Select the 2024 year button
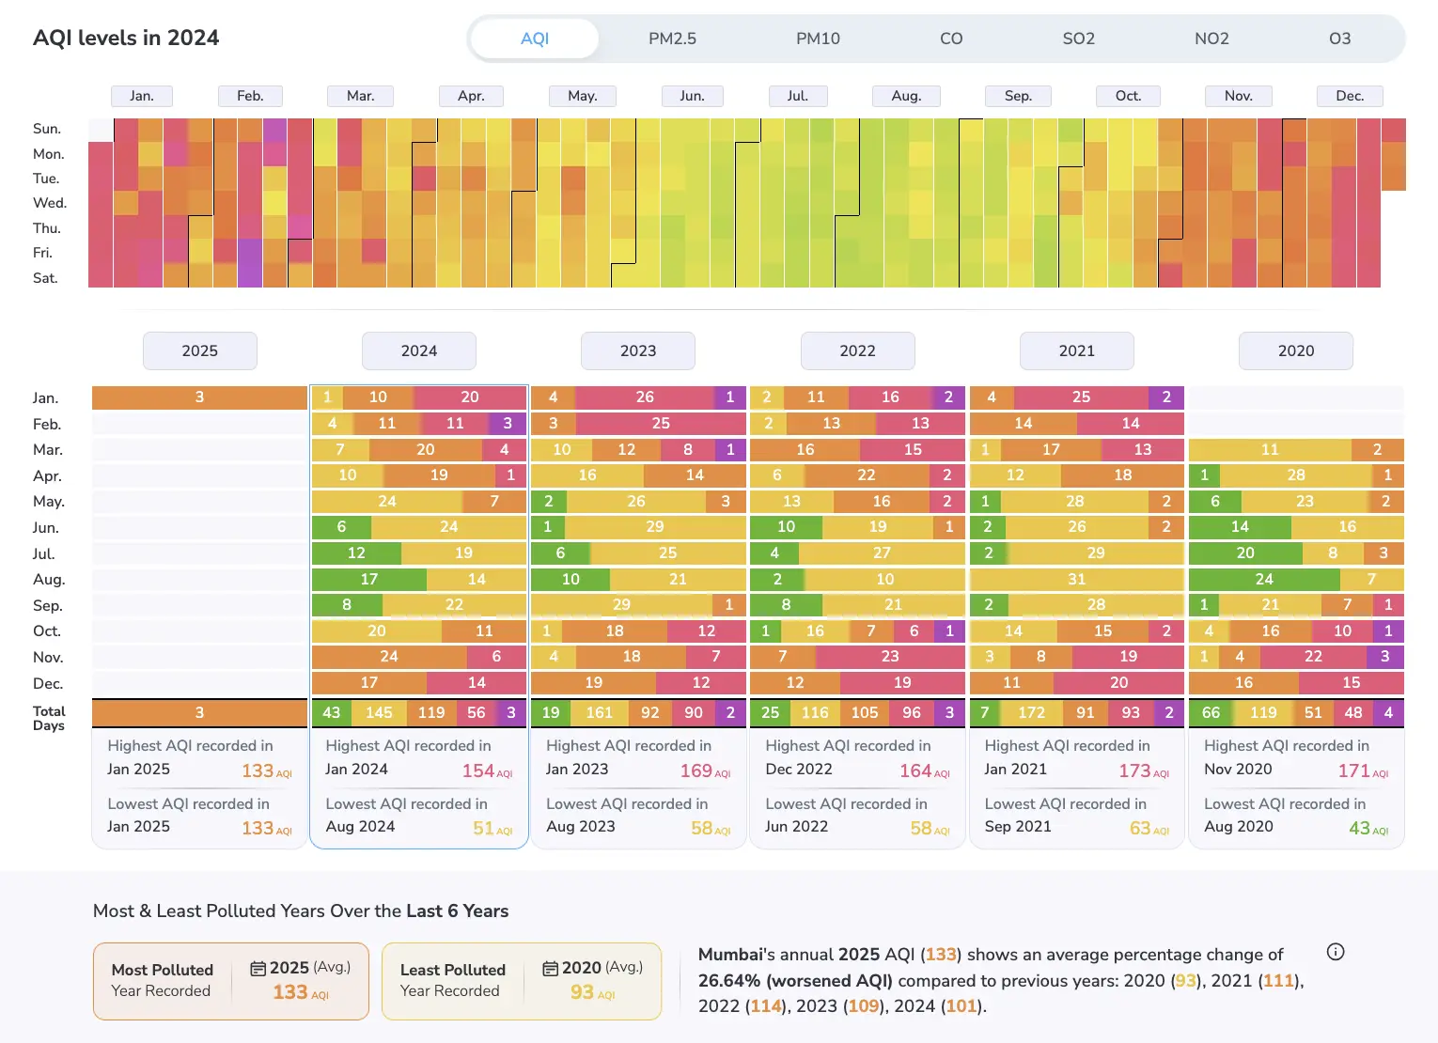1438x1043 pixels. pos(419,350)
